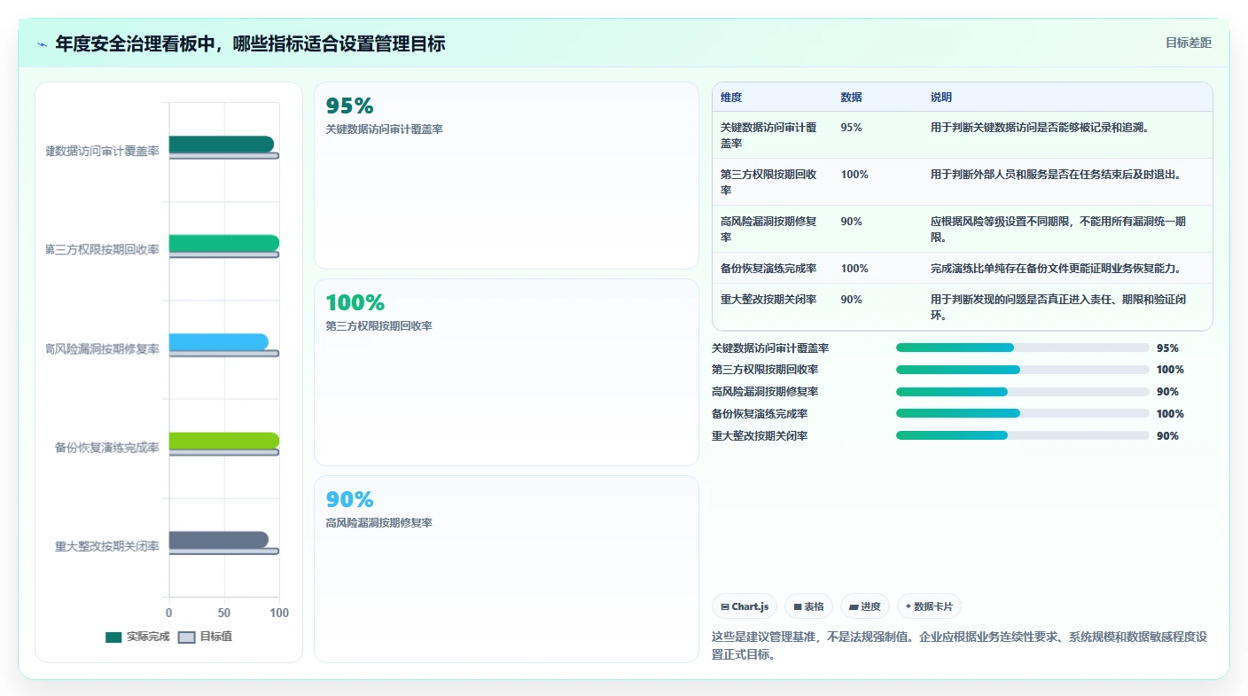Click the large 95% figure on the data card

coord(349,106)
